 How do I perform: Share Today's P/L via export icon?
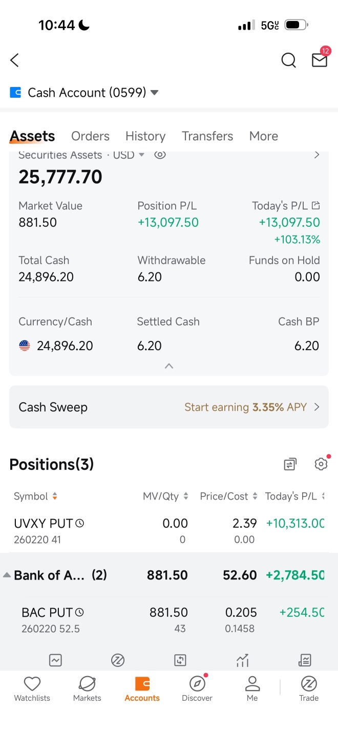pyautogui.click(x=316, y=206)
